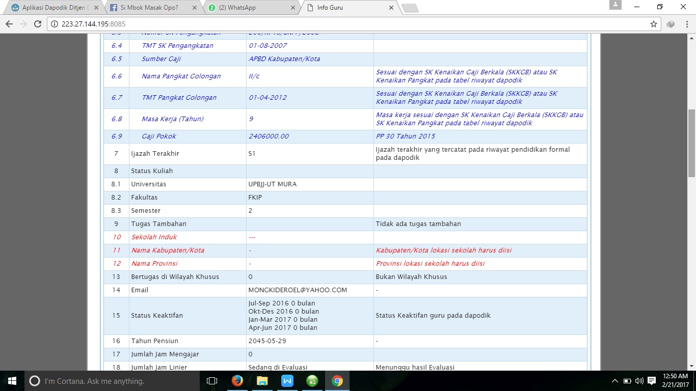696x391 pixels.
Task: Click the 'Masa Kerja (Tahun)' label
Action: click(173, 119)
